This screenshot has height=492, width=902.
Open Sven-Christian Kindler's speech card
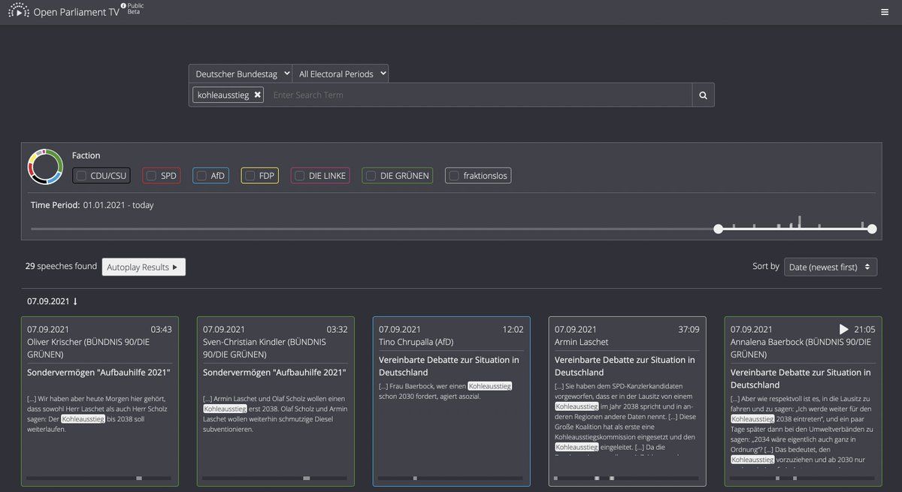[275, 401]
